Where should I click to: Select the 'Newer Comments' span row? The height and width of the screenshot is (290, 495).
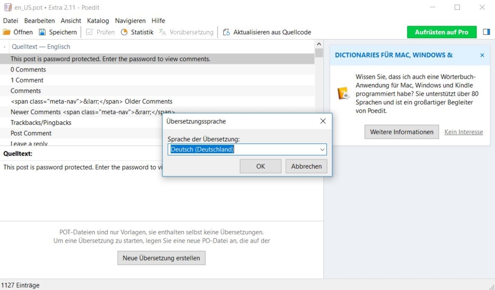pyautogui.click(x=157, y=112)
